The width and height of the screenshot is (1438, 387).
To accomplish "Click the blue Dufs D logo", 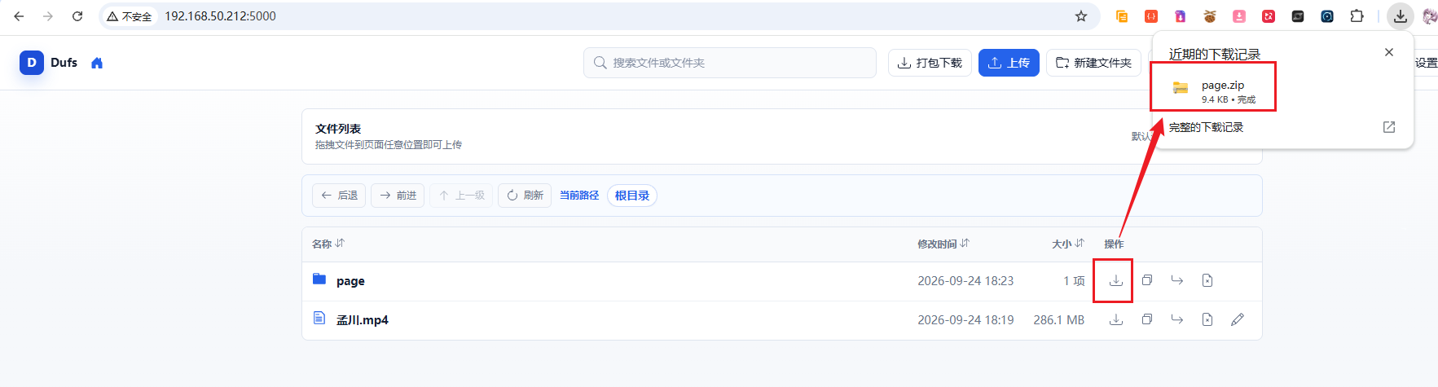I will [x=32, y=63].
